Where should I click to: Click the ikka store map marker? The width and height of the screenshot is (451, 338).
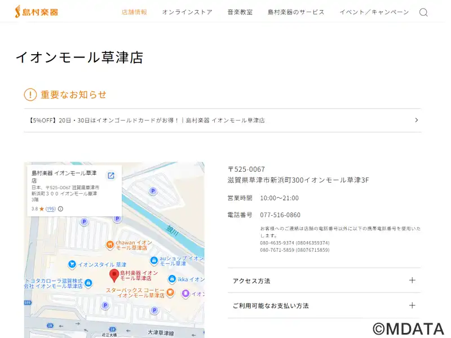click(173, 279)
